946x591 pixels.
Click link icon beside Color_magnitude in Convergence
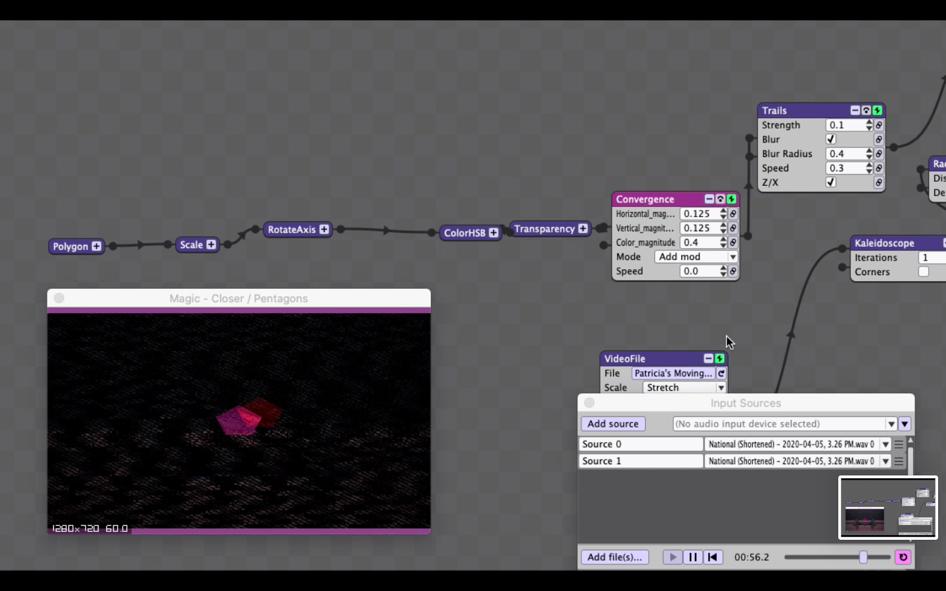(x=733, y=242)
